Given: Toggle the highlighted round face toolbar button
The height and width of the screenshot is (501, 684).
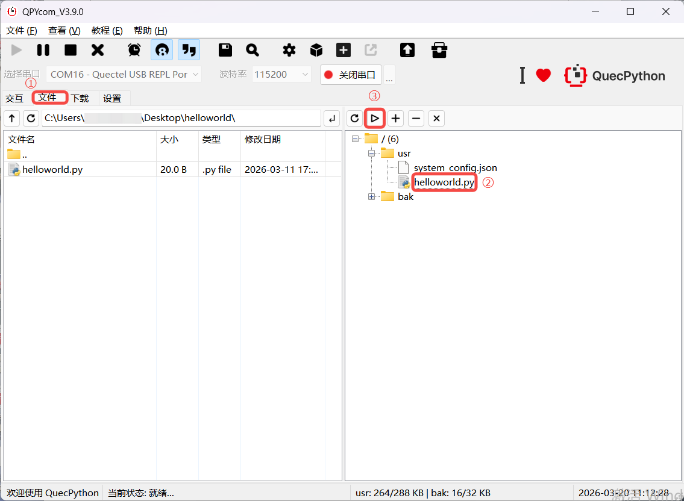Looking at the screenshot, I should coord(162,50).
